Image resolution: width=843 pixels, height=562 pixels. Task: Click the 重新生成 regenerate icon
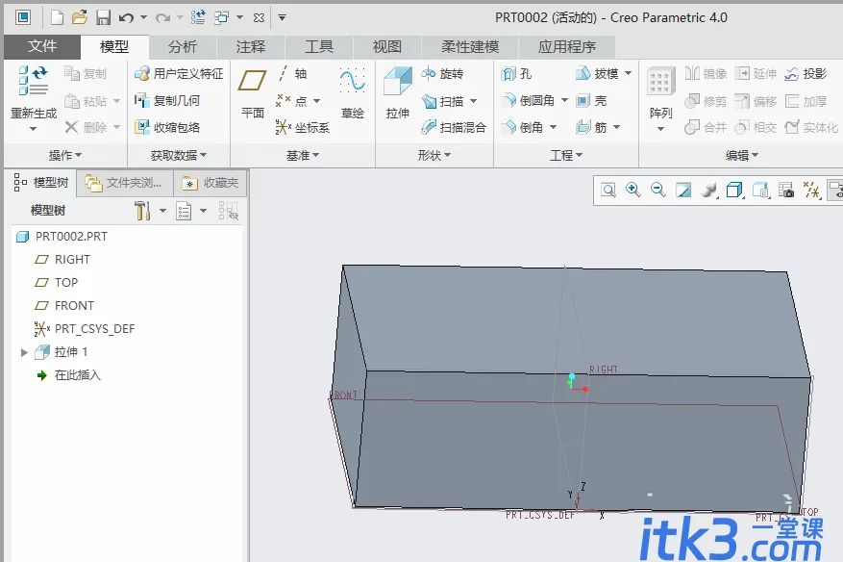click(x=33, y=81)
